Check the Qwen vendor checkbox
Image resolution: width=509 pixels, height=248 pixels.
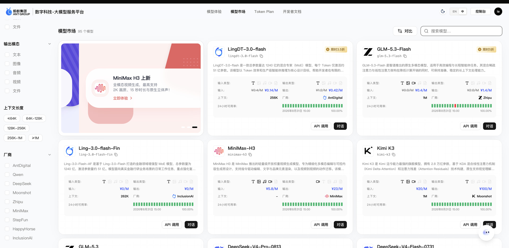[7, 175]
